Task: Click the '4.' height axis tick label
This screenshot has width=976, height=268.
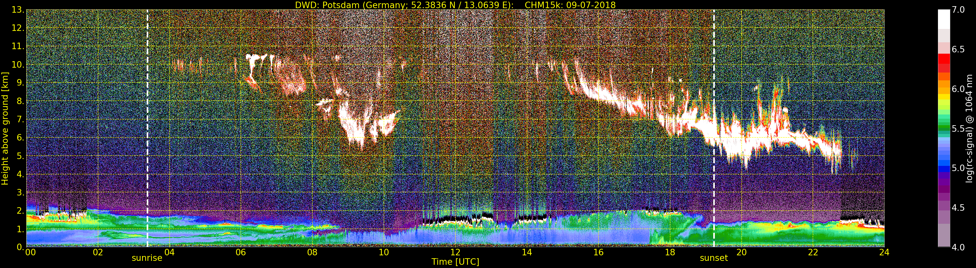Action: [20, 174]
